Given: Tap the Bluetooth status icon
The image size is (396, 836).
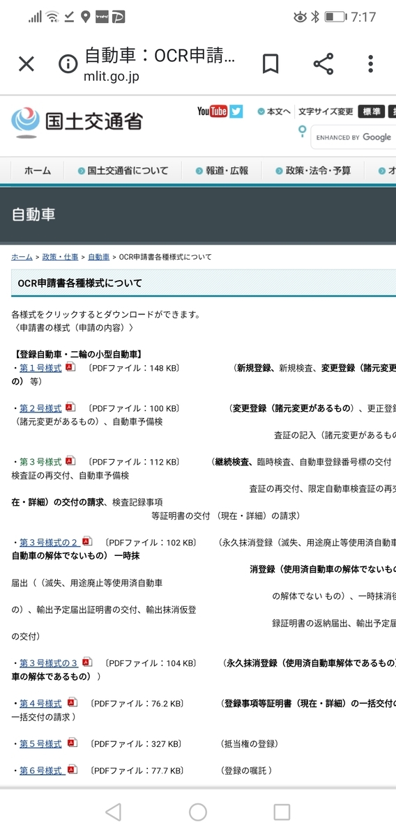Looking at the screenshot, I should tap(315, 17).
